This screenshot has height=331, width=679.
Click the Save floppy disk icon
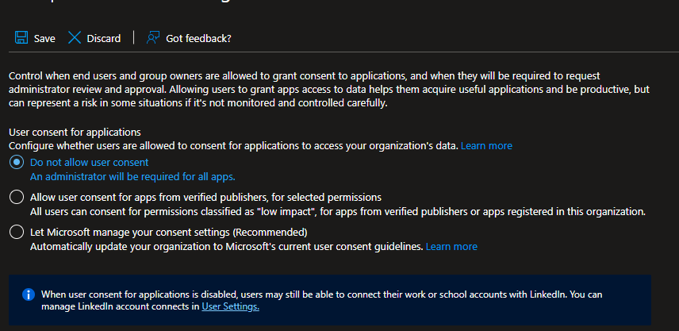click(x=21, y=38)
